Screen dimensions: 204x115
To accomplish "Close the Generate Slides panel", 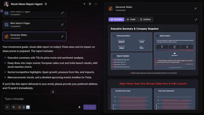I will [x=195, y=9].
